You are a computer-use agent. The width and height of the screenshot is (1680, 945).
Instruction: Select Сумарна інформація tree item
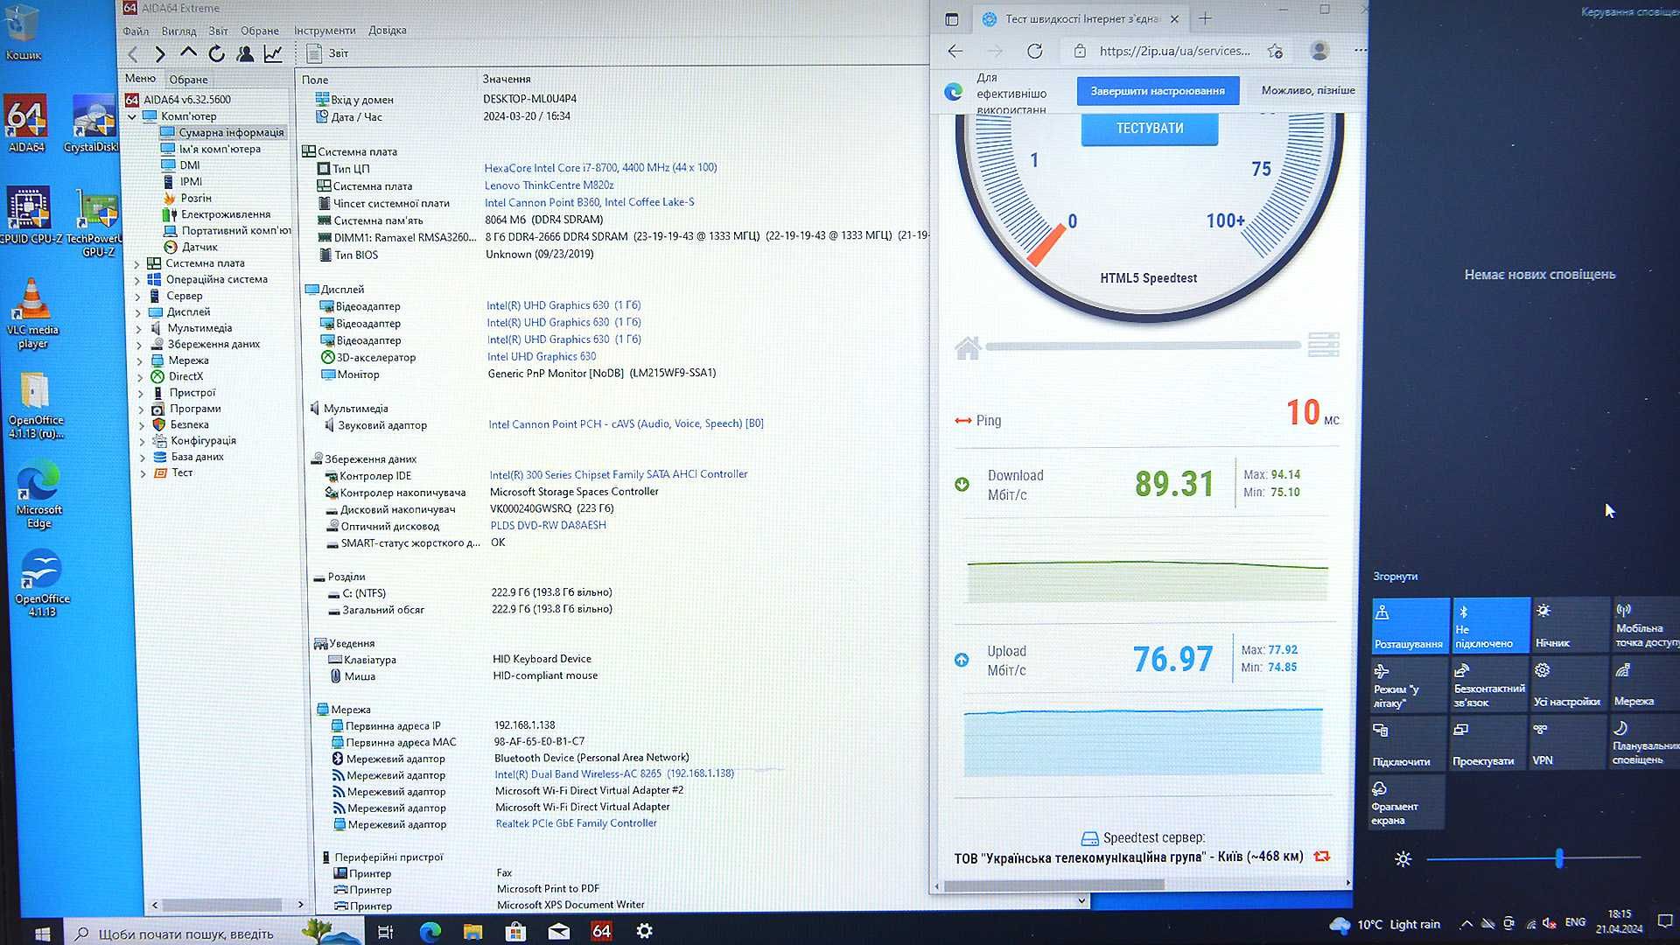tap(231, 133)
